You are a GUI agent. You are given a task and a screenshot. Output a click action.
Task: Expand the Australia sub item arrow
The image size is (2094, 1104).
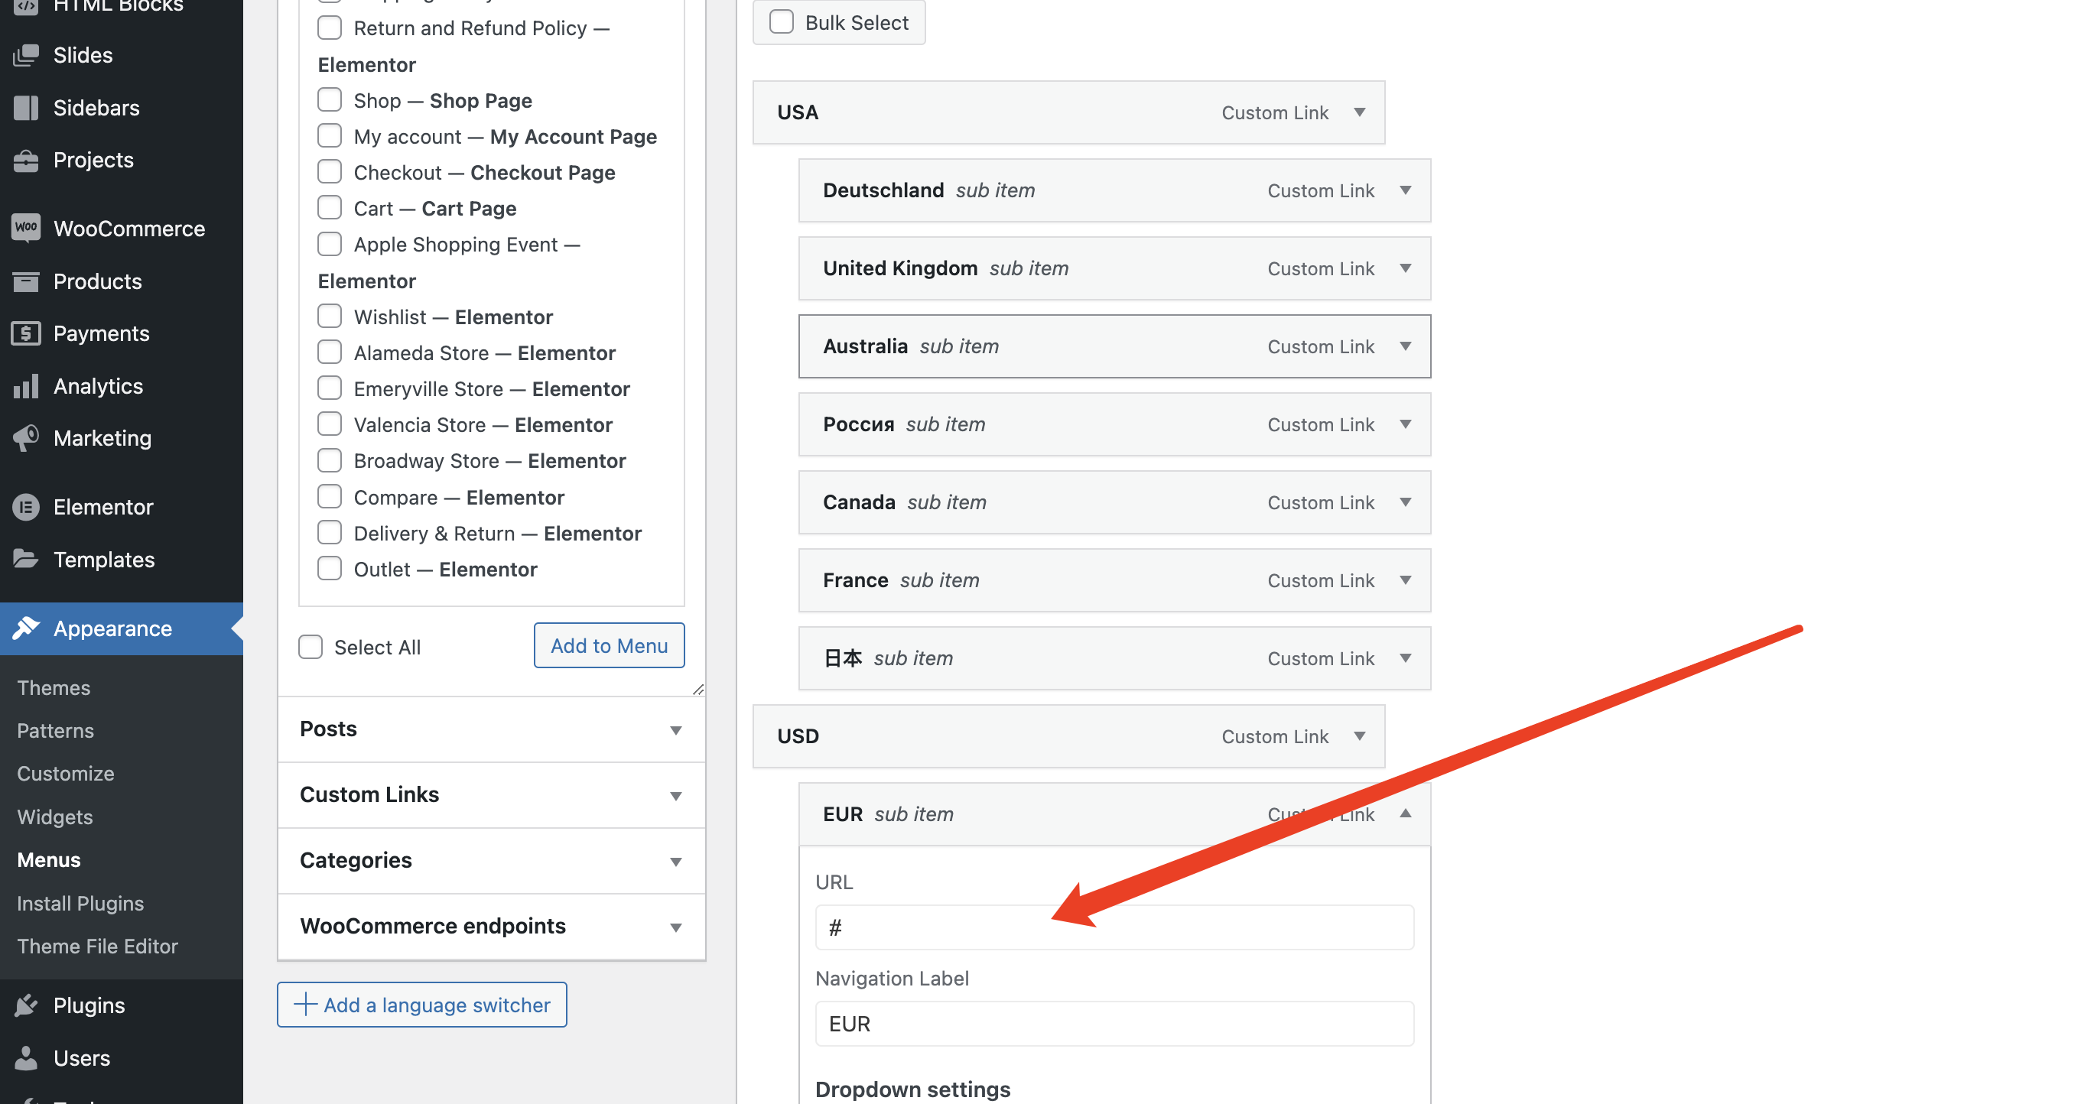point(1405,346)
